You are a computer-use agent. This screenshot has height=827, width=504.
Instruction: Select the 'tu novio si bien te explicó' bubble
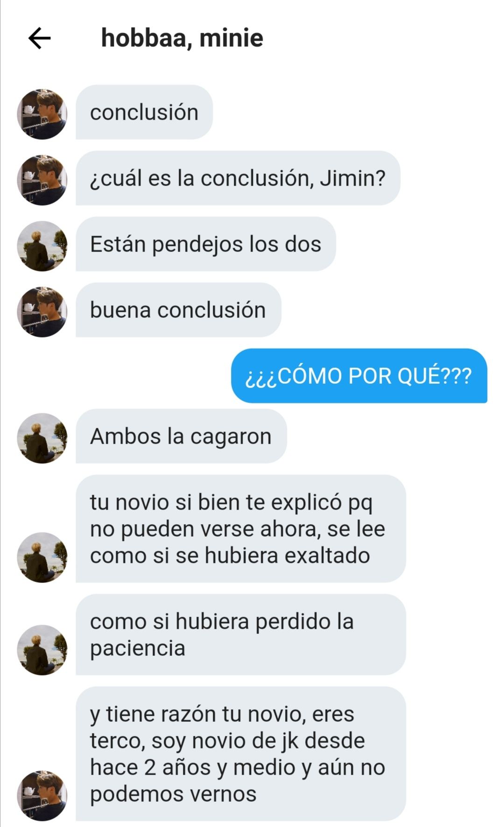(241, 529)
